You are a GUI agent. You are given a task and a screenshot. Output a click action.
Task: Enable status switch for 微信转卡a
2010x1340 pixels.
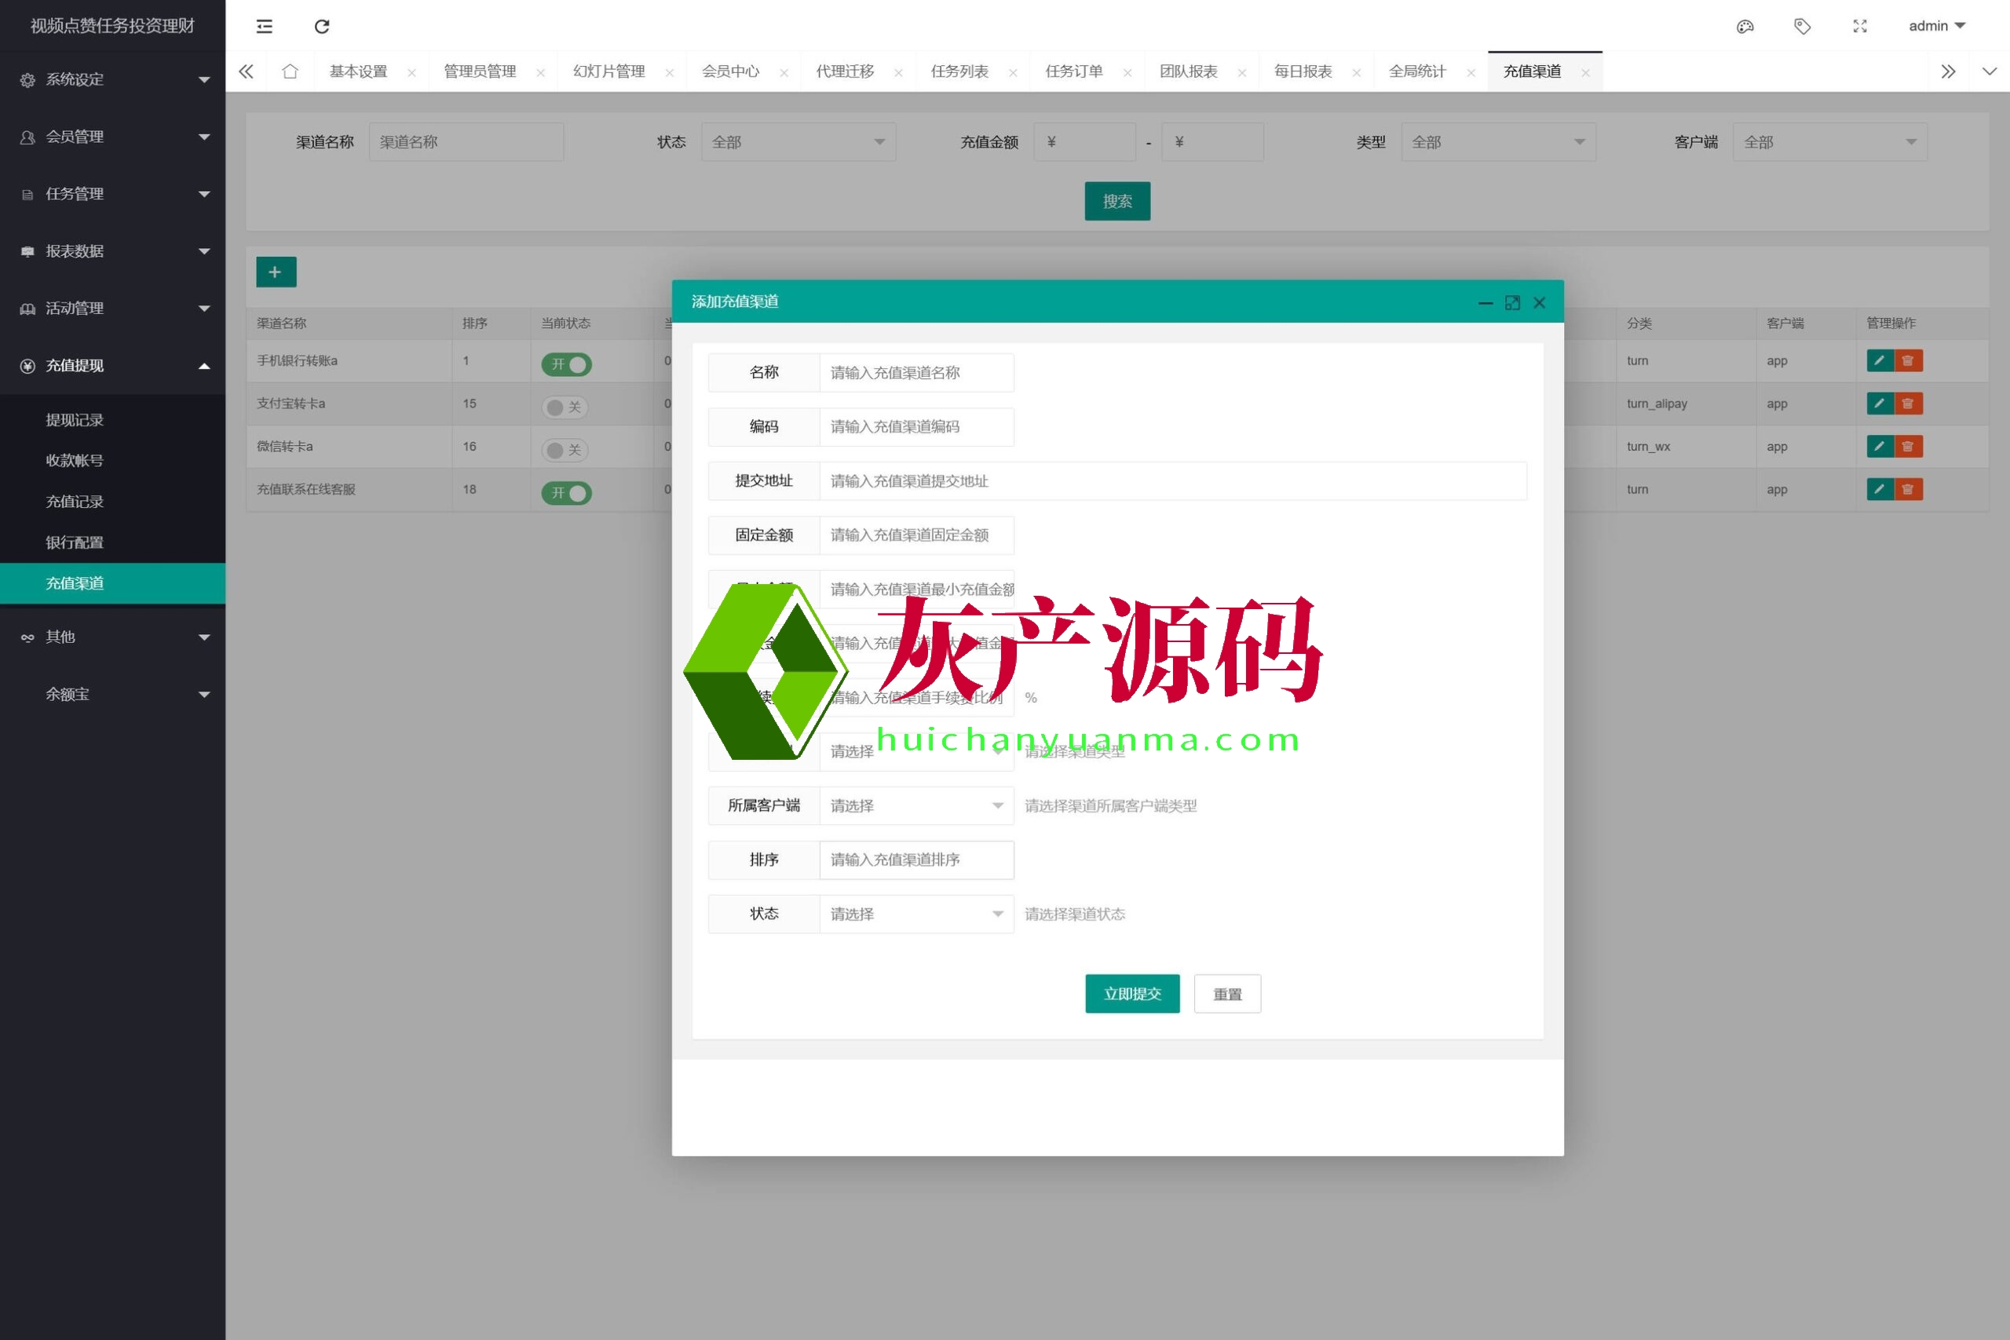566,451
